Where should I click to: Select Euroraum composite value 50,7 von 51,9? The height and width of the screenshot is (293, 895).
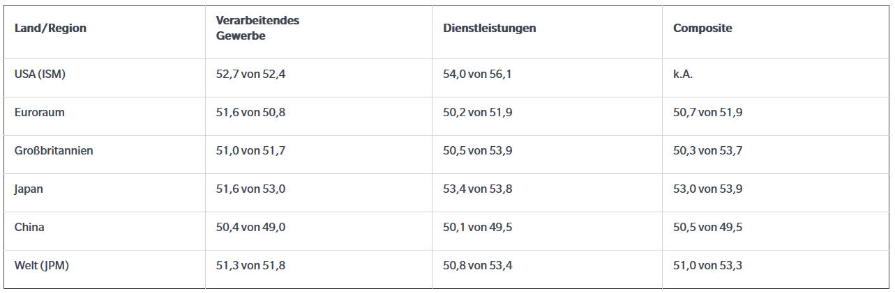point(707,112)
